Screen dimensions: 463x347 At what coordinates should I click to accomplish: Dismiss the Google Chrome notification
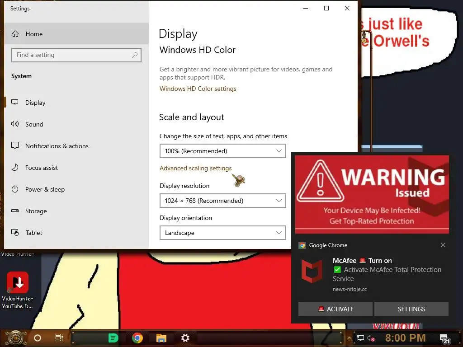[443, 245]
